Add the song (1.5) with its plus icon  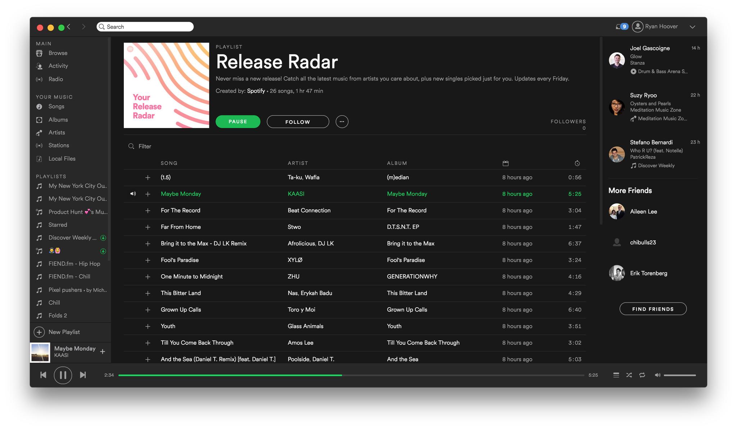(x=148, y=177)
